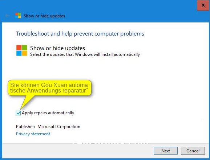This screenshot has height=160, width=210.
Task: Click Select the updates that Windows will install text
Action: 85,54
